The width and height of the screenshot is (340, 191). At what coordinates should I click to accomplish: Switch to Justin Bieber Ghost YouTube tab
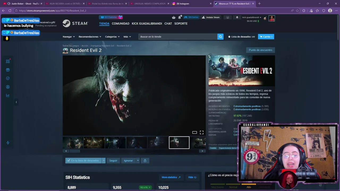coord(23,4)
